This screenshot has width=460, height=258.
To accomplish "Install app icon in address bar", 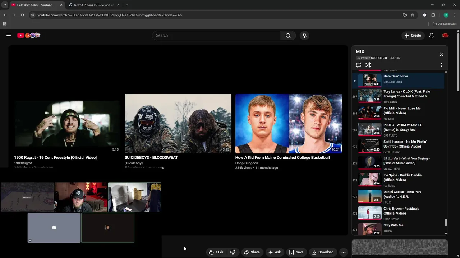I will pos(405,15).
